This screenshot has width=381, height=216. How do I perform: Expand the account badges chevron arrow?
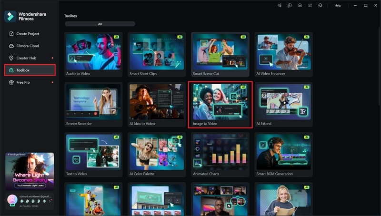tap(50, 201)
